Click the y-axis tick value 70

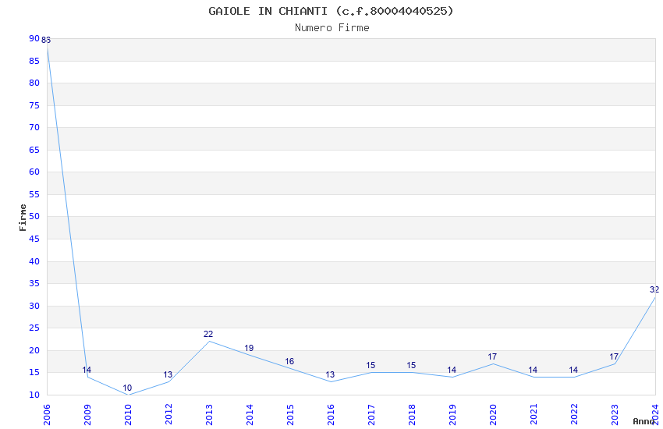coord(34,127)
